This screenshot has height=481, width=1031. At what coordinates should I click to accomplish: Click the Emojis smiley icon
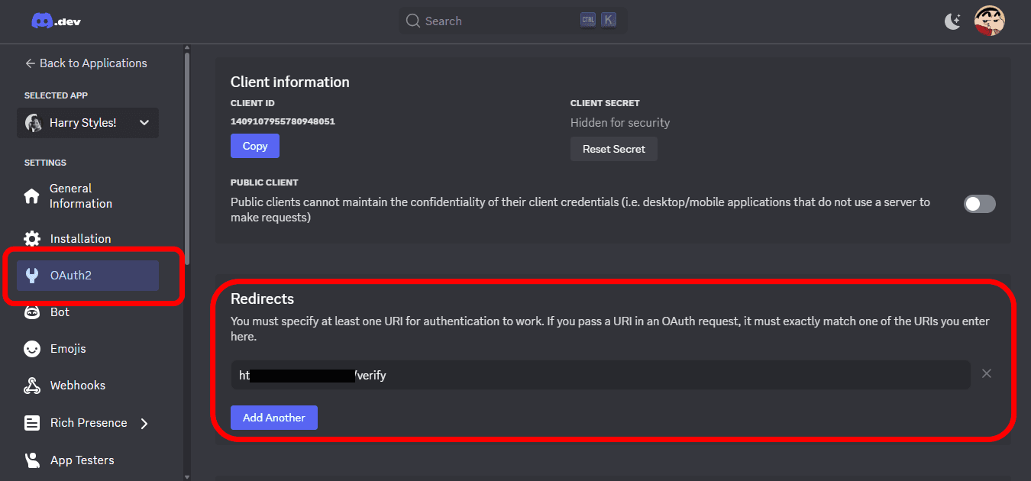point(32,349)
